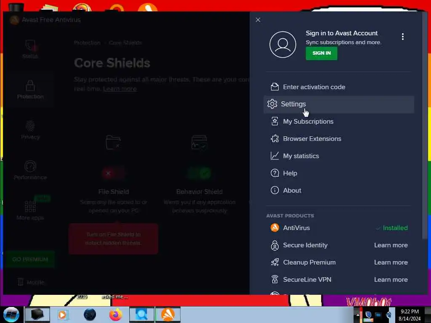Screen dimensions: 431x323
Task: Click the Windows Start button
Action: coord(11,315)
